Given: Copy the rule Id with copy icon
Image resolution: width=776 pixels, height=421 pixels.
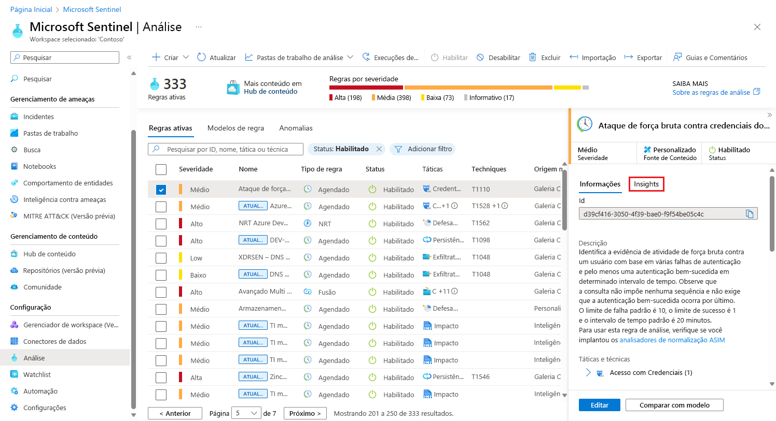Looking at the screenshot, I should tap(750, 213).
